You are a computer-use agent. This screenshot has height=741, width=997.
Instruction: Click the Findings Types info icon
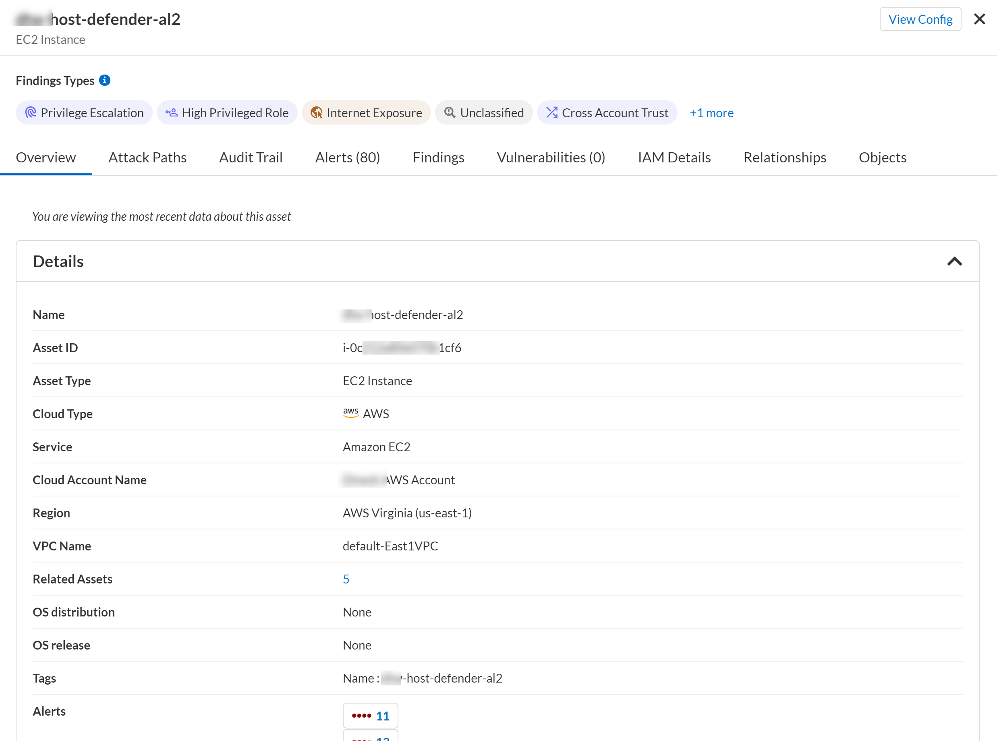coord(104,80)
